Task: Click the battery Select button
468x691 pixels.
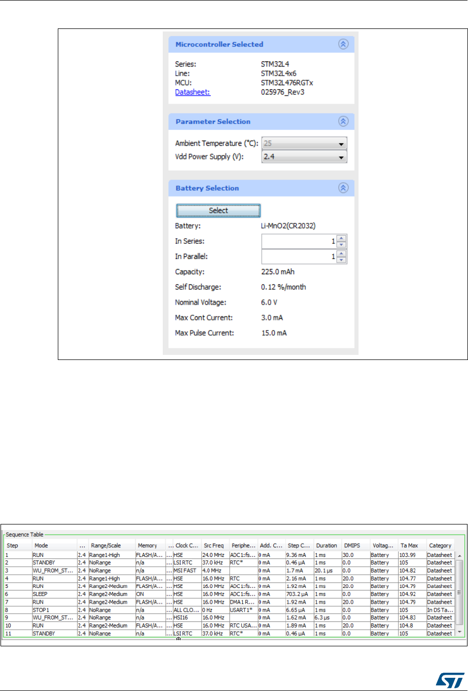Action: point(218,210)
